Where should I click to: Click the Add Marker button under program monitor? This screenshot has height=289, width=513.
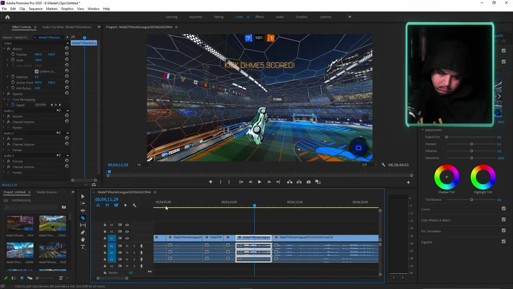(x=211, y=182)
